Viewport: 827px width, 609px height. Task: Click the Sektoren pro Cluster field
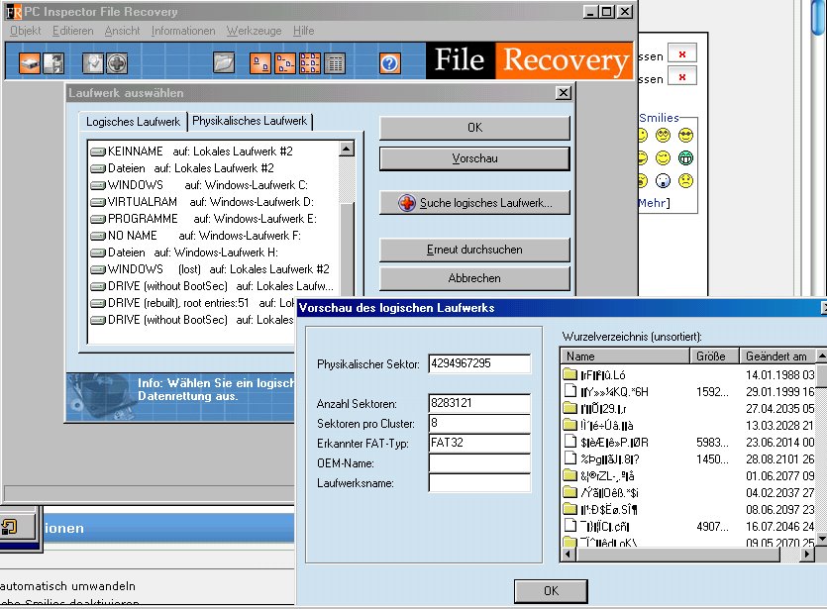tap(479, 423)
